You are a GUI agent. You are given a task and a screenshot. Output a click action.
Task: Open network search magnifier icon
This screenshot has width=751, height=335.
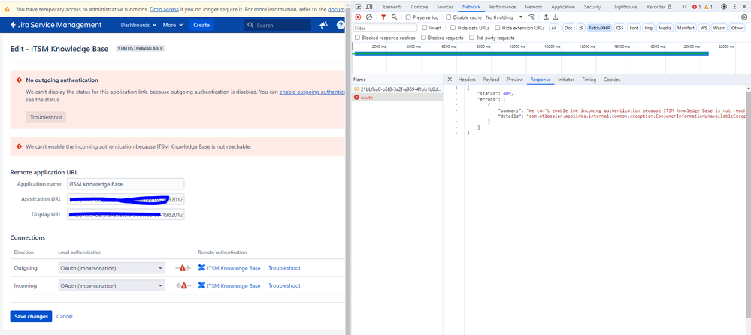tap(394, 17)
